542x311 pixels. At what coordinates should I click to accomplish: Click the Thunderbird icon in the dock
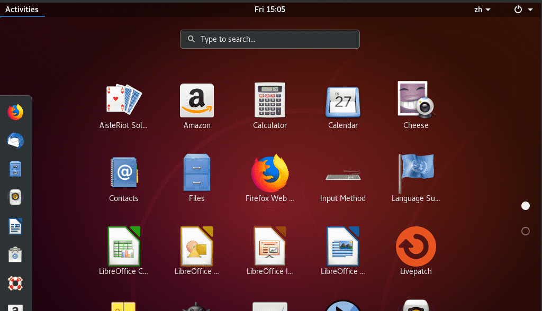pyautogui.click(x=15, y=141)
